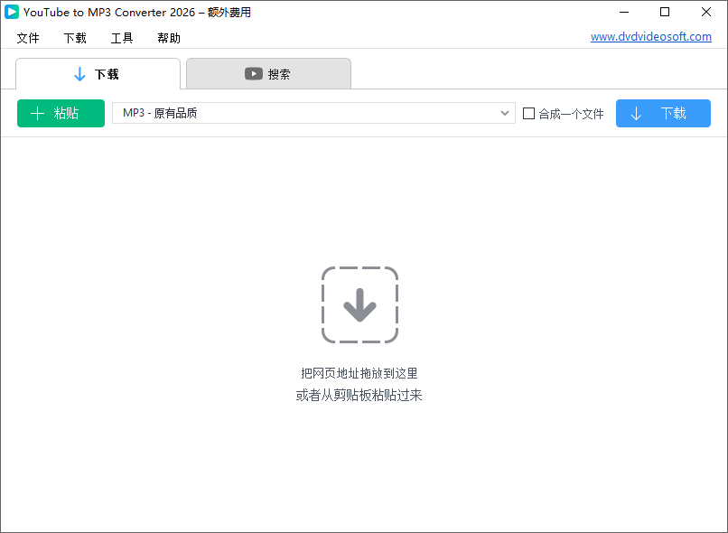
Task: Click the 或者从剪贴板粘贴过来 text
Action: tap(359, 395)
